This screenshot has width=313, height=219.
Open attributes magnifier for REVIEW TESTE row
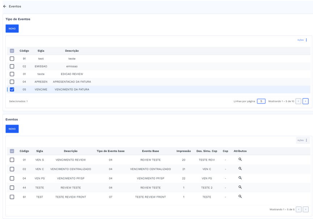(x=240, y=187)
